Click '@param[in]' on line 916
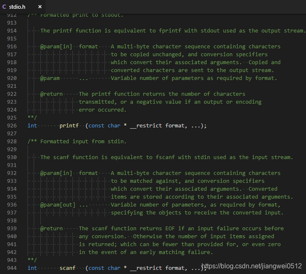 pos(56,47)
